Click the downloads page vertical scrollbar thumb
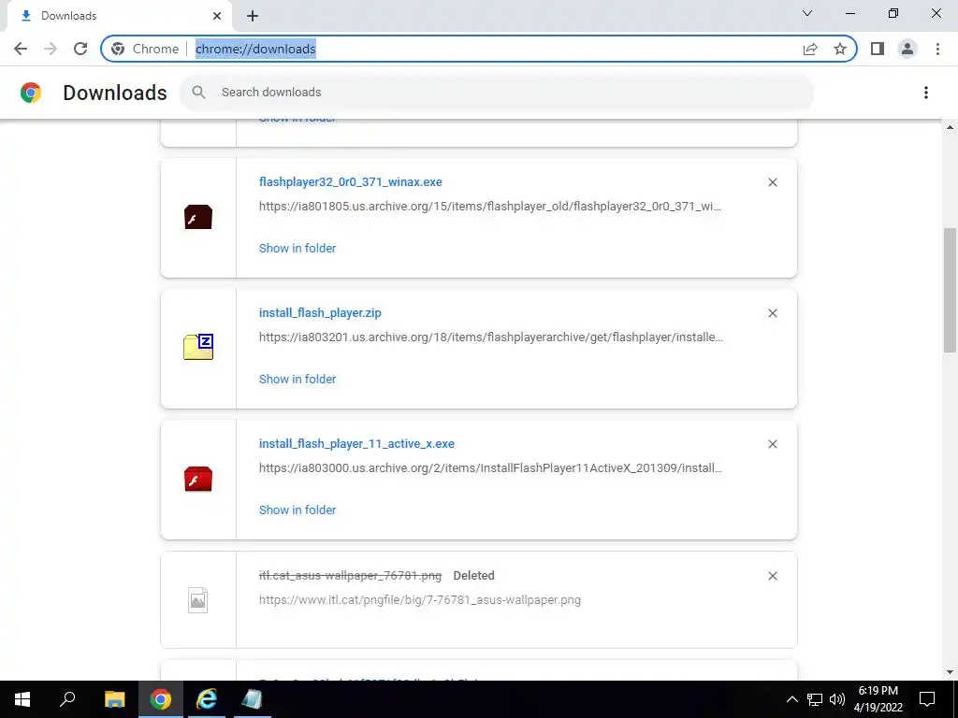 950,290
